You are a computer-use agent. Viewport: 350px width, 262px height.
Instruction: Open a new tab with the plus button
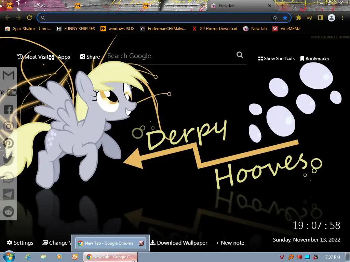(x=283, y=6)
